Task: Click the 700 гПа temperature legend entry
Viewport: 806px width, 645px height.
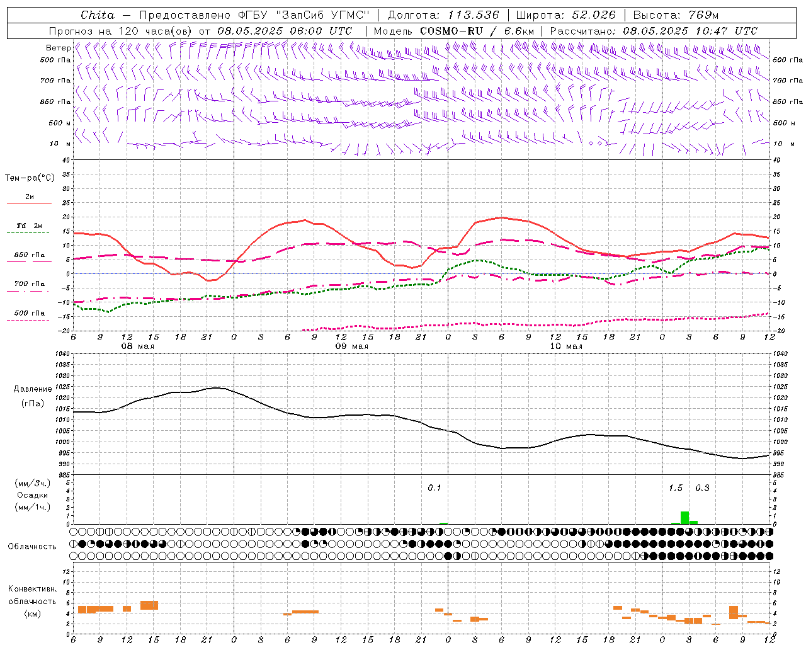Action: pyautogui.click(x=29, y=284)
